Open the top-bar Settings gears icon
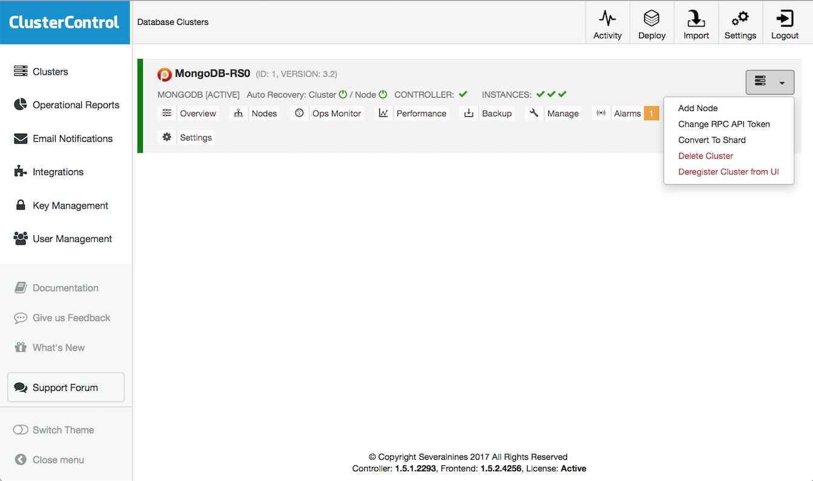The width and height of the screenshot is (813, 481). [x=740, y=18]
